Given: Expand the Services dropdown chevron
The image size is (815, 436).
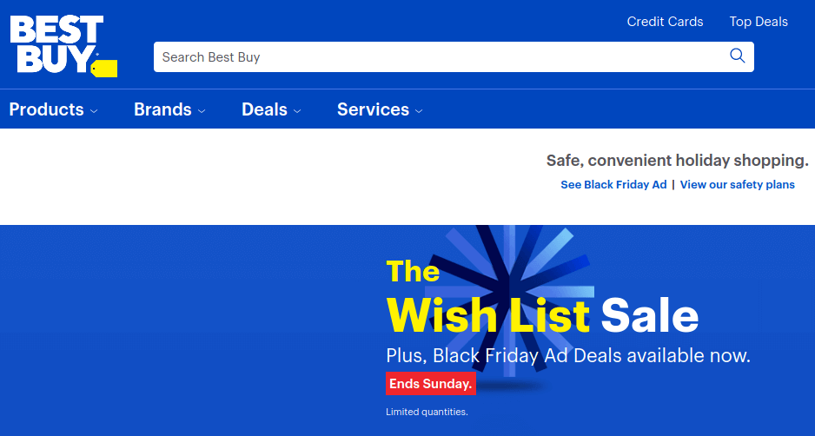Looking at the screenshot, I should tap(419, 110).
